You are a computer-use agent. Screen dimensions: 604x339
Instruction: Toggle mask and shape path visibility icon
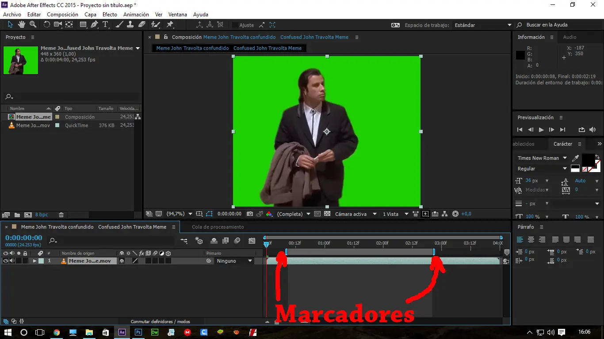pos(209,214)
